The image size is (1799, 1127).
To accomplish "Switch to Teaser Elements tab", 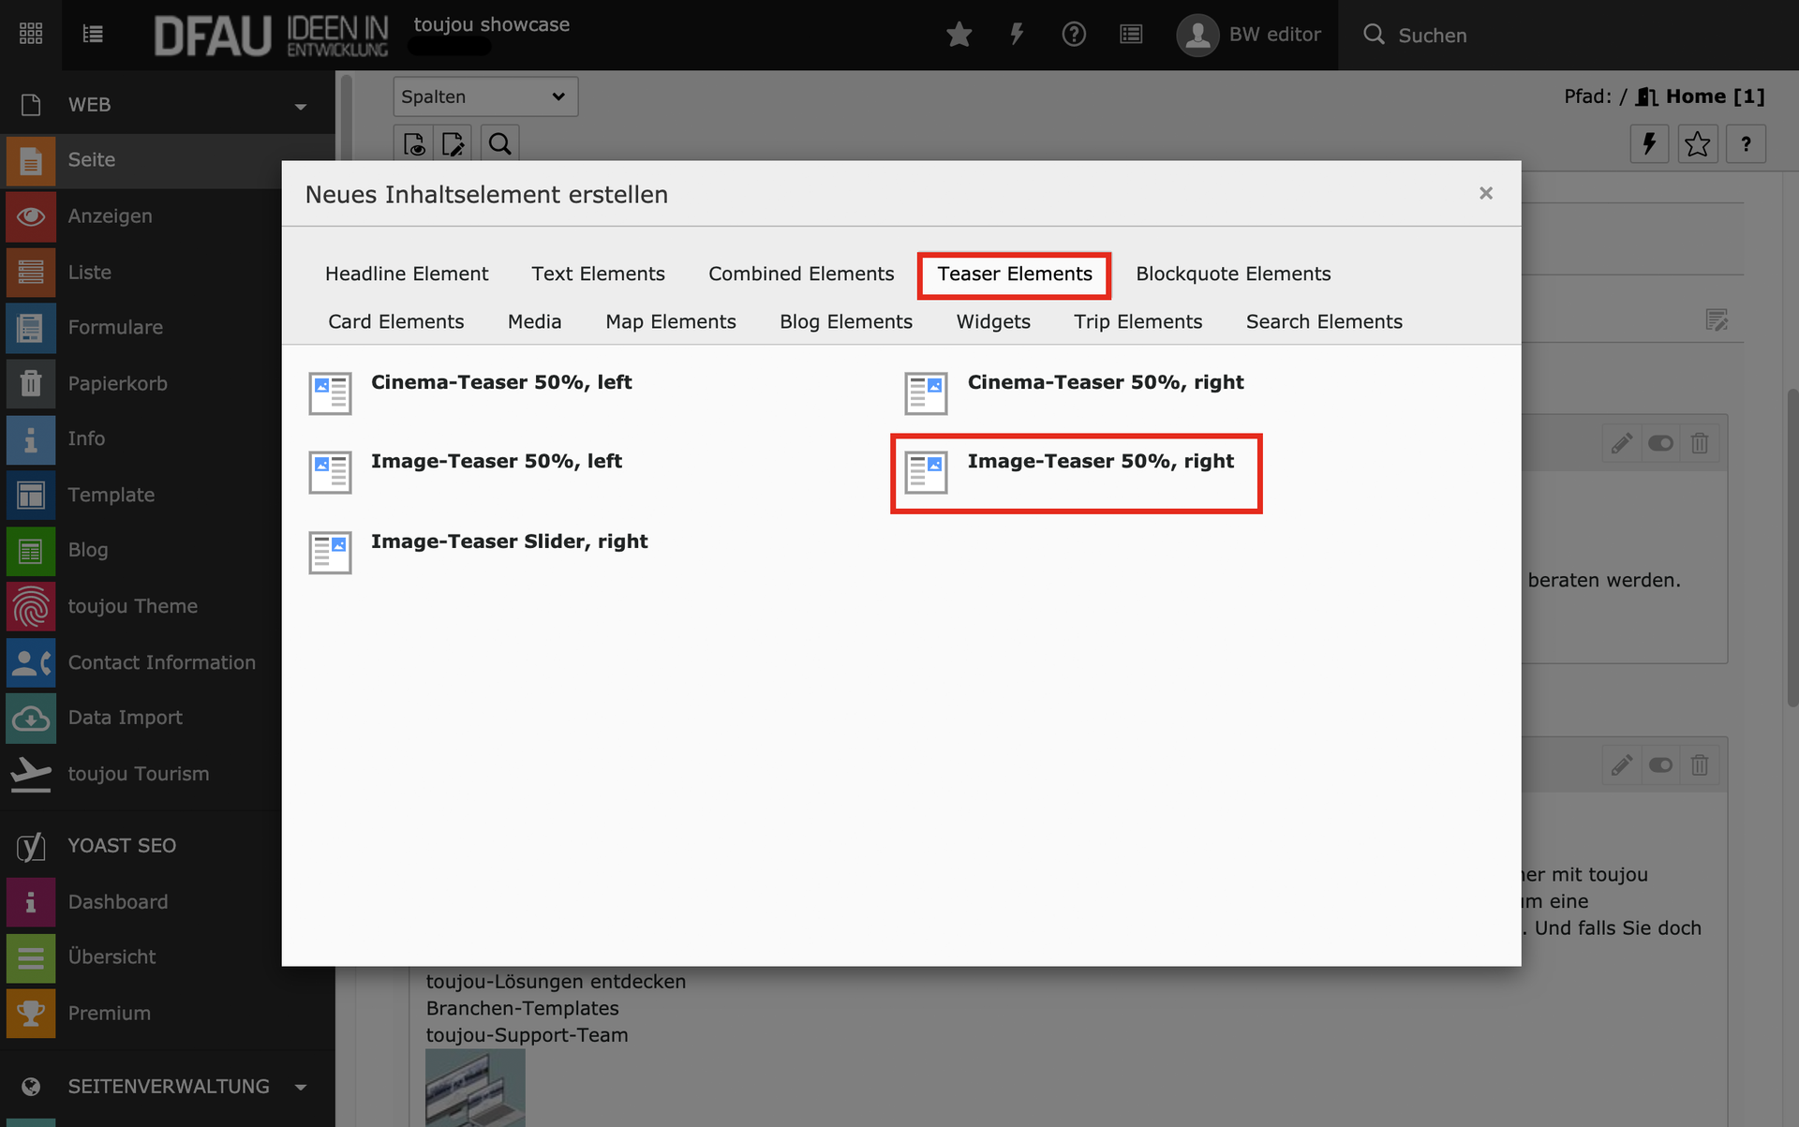I will (1014, 274).
